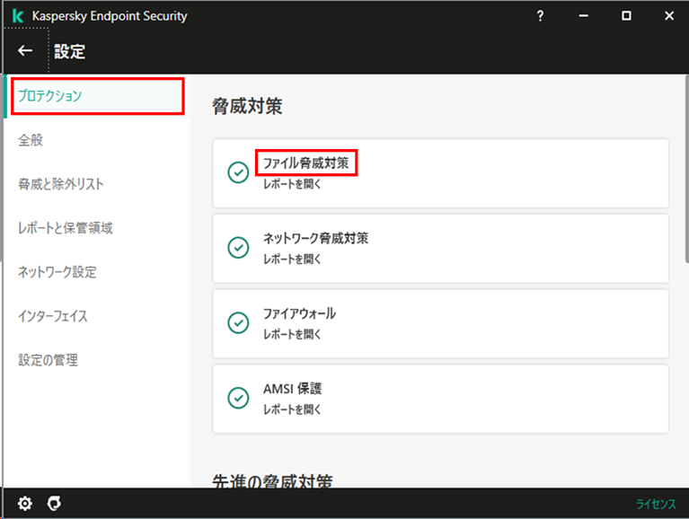Click the 脅威対策 section heading
The image size is (689, 519).
(x=247, y=106)
